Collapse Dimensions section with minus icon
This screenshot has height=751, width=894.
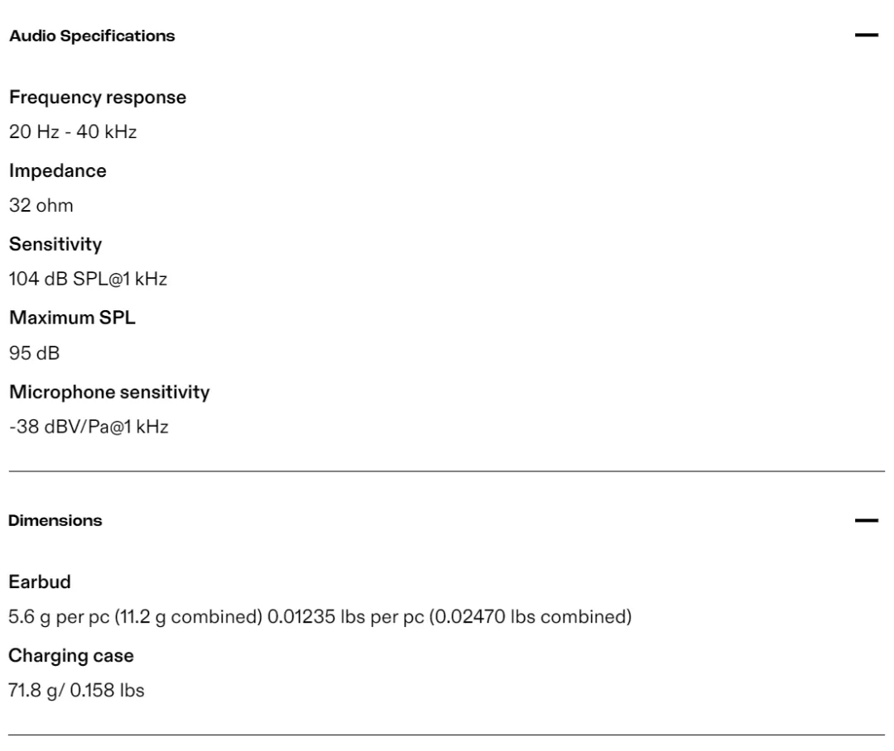(866, 520)
